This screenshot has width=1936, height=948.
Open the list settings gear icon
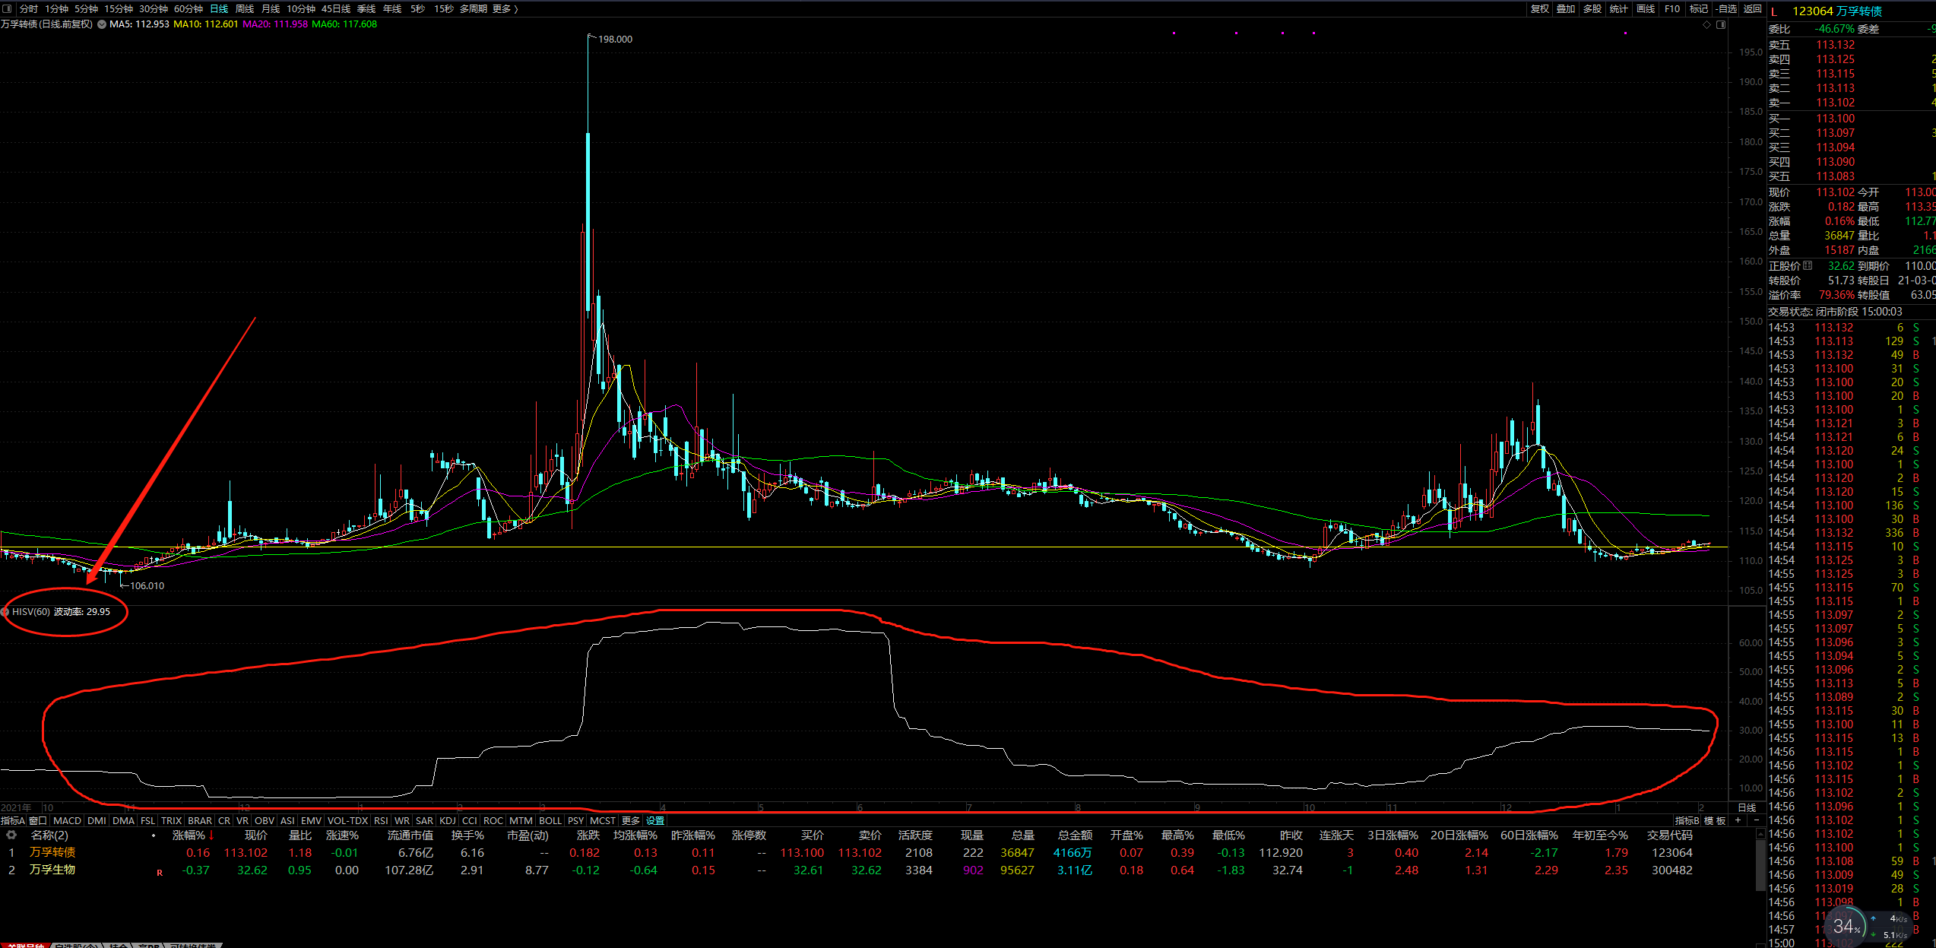coord(11,835)
